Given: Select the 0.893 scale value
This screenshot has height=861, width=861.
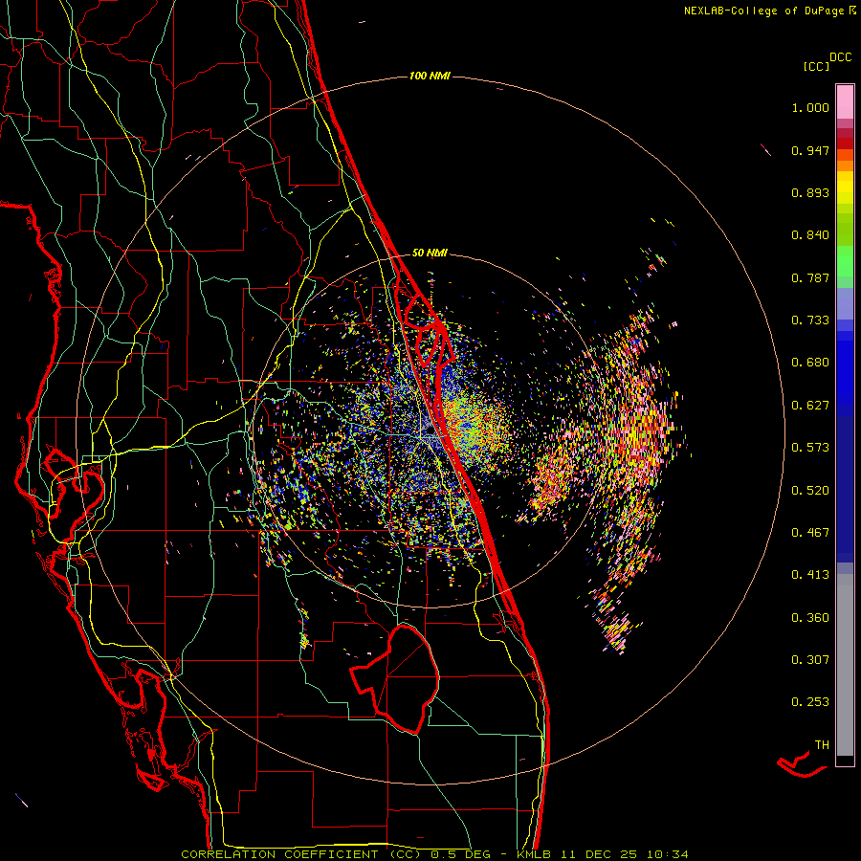Looking at the screenshot, I should 810,192.
